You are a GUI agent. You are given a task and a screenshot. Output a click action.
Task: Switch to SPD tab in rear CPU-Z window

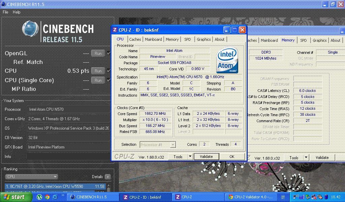tap(304, 40)
